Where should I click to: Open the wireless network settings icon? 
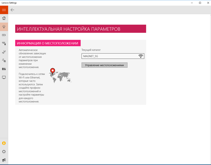pyautogui.click(x=4, y=52)
